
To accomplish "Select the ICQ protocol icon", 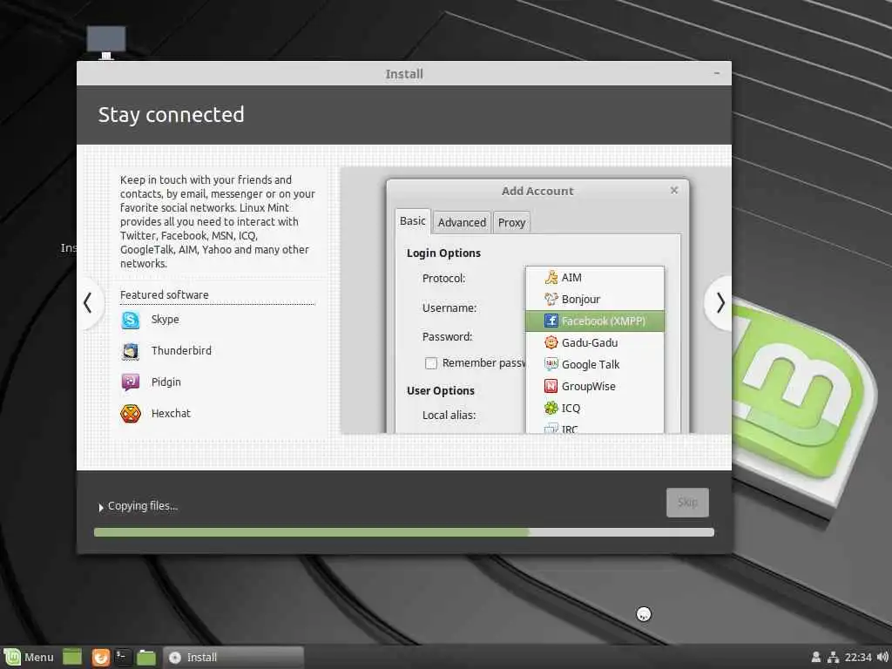I will [551, 408].
